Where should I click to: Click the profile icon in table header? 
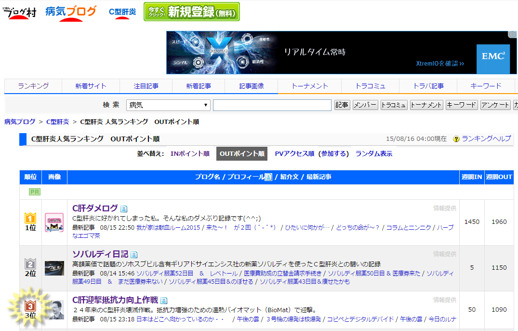point(268,177)
